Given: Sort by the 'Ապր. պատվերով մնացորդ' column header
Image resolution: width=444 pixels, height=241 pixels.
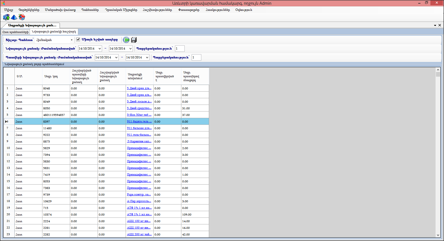Looking at the screenshot, I should 195,76.
